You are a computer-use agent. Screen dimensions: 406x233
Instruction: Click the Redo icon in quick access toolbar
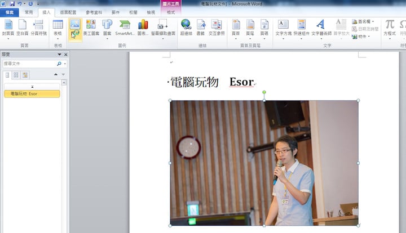30,3
